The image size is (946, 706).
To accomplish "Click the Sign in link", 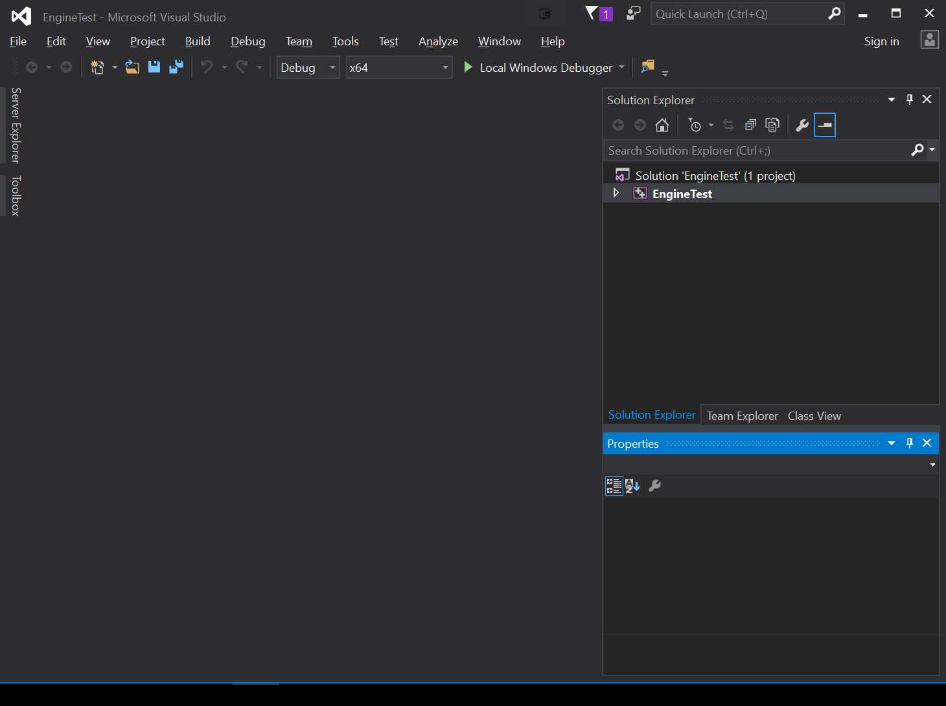I will [881, 41].
